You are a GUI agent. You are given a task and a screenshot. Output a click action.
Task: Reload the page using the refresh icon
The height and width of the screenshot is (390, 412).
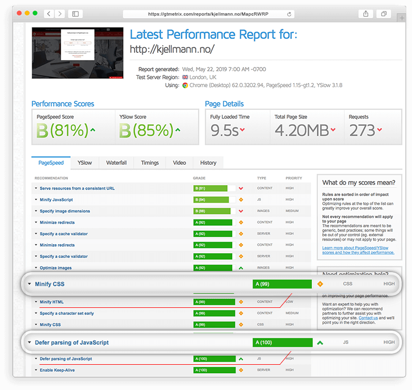(289, 14)
